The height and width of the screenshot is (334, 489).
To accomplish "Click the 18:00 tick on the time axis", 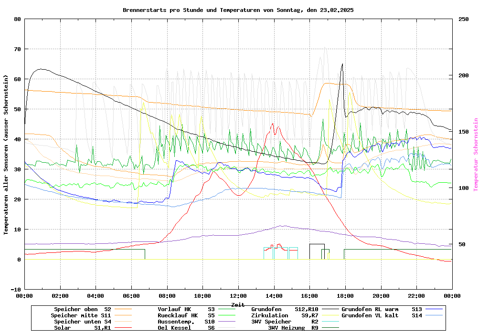I will (x=345, y=296).
